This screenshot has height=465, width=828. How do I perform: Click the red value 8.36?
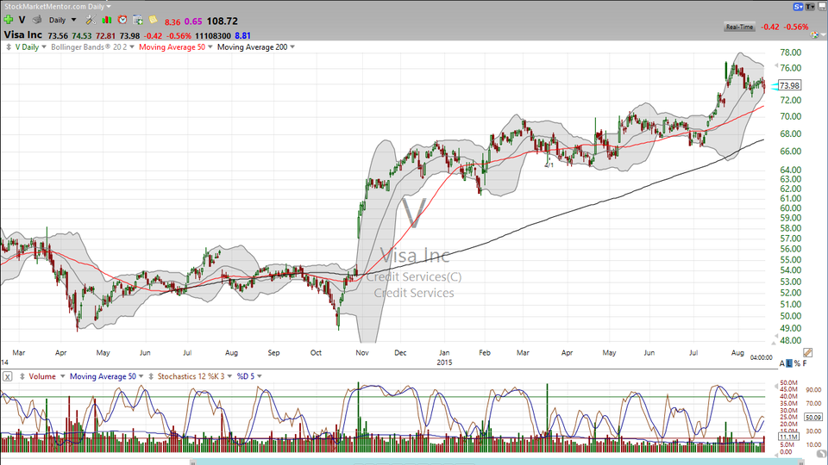tap(172, 22)
